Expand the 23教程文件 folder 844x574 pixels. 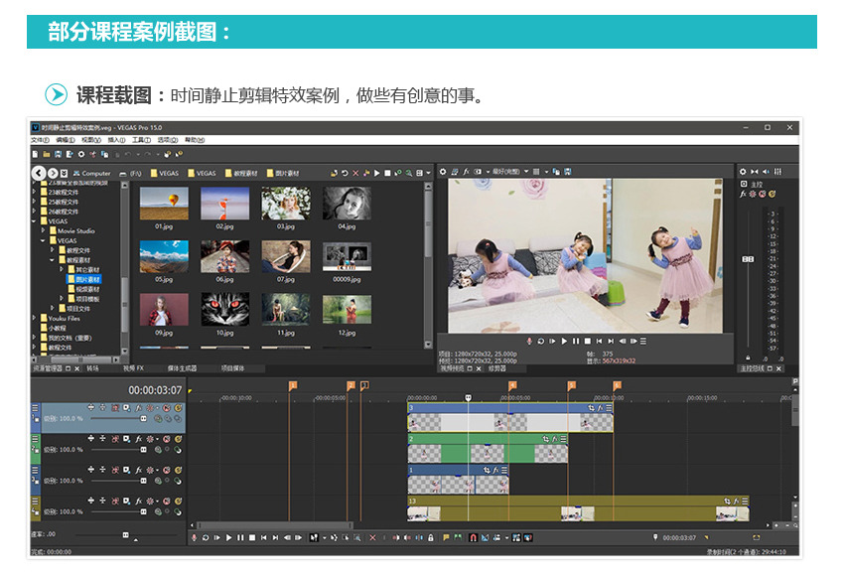[35, 192]
